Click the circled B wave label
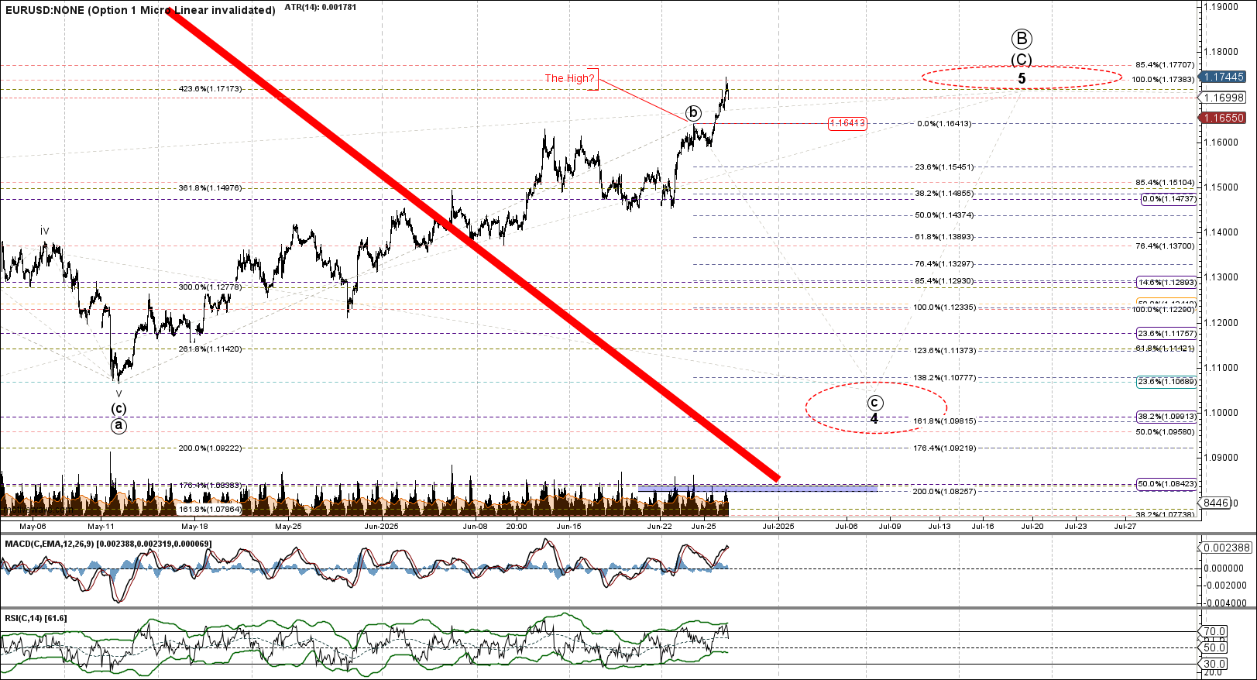Screen dimensions: 1257x680 coord(1022,39)
